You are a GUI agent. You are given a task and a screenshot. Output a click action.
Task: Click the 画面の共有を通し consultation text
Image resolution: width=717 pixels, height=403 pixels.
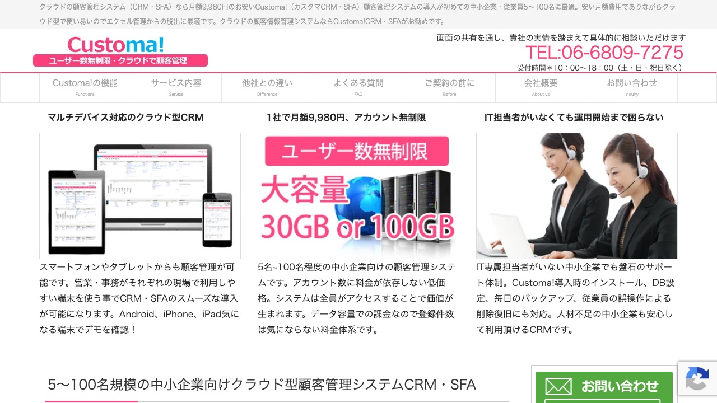click(561, 38)
